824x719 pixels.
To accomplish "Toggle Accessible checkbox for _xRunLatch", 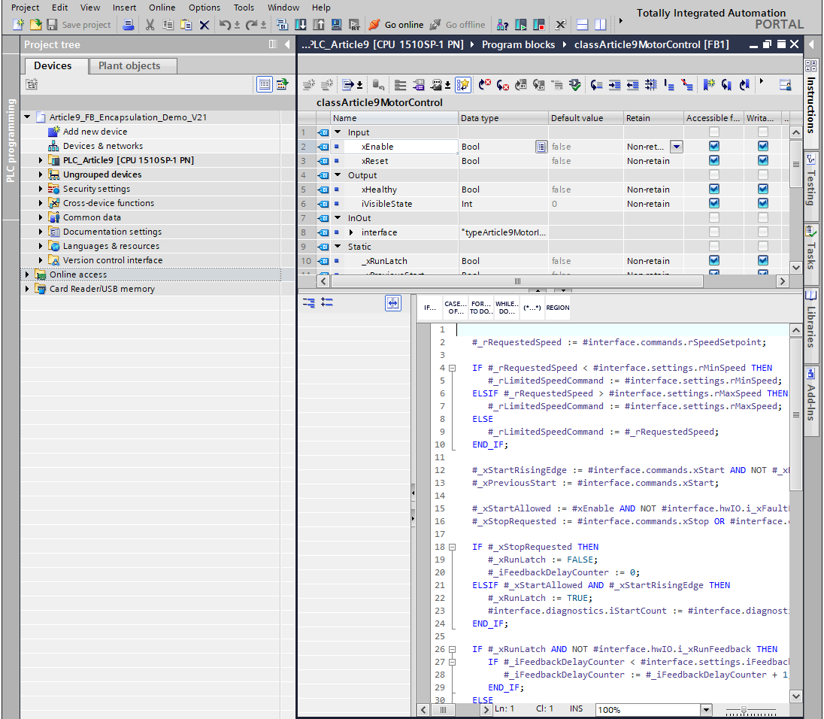I will [713, 260].
